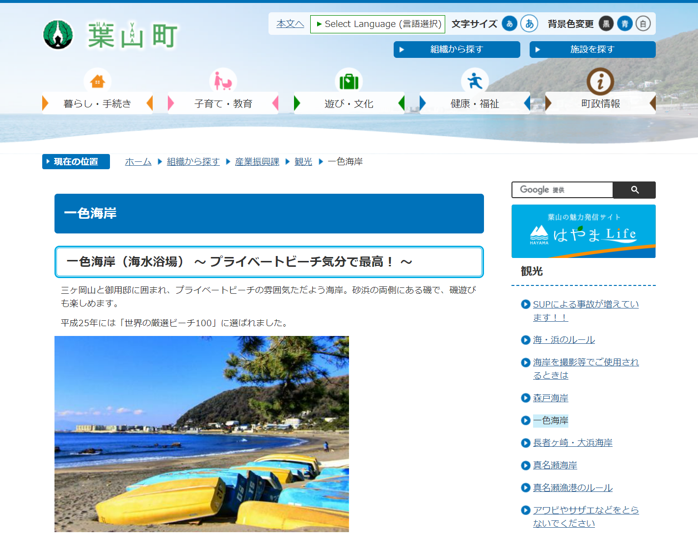The image size is (698, 539).
Task: Click the Google search input field
Action: (x=563, y=190)
